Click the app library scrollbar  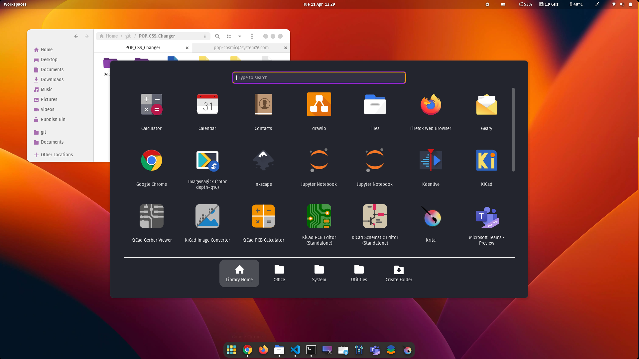tap(513, 130)
